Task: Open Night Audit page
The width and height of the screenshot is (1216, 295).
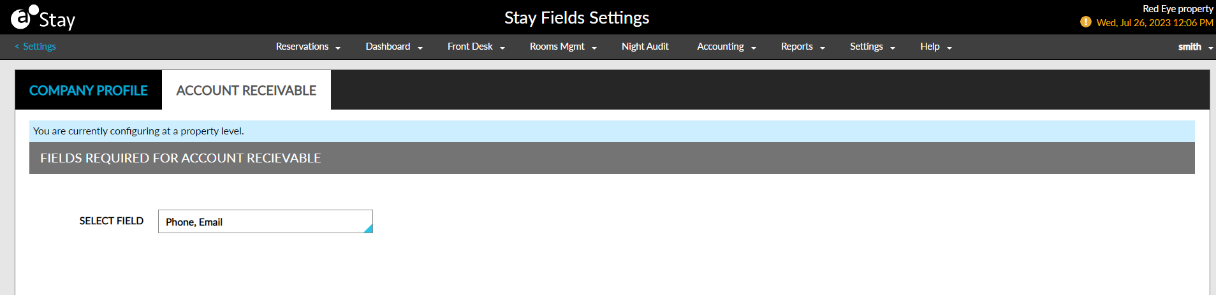Action: click(645, 47)
